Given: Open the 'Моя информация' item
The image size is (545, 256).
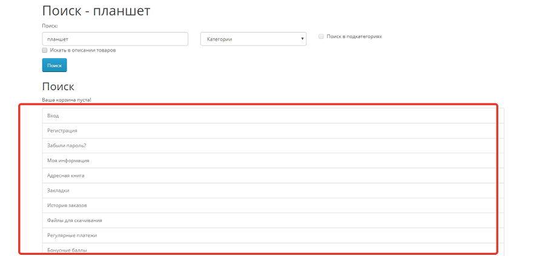Looking at the screenshot, I should (x=273, y=160).
